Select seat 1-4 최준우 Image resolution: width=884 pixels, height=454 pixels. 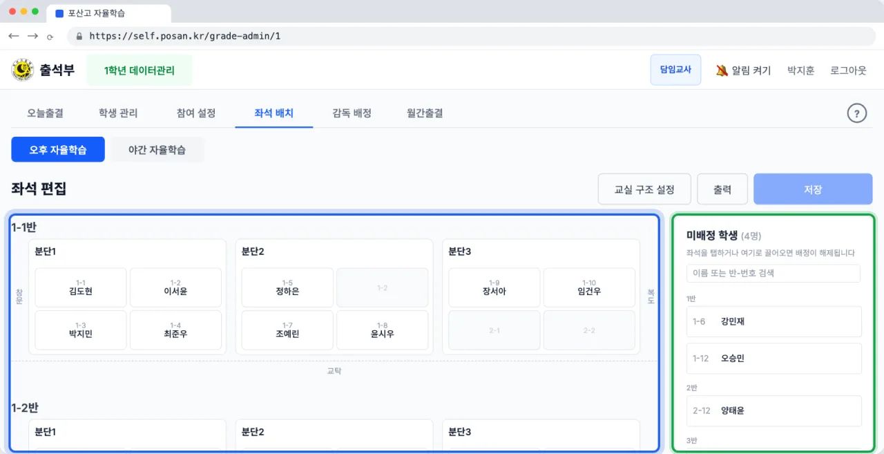click(175, 330)
